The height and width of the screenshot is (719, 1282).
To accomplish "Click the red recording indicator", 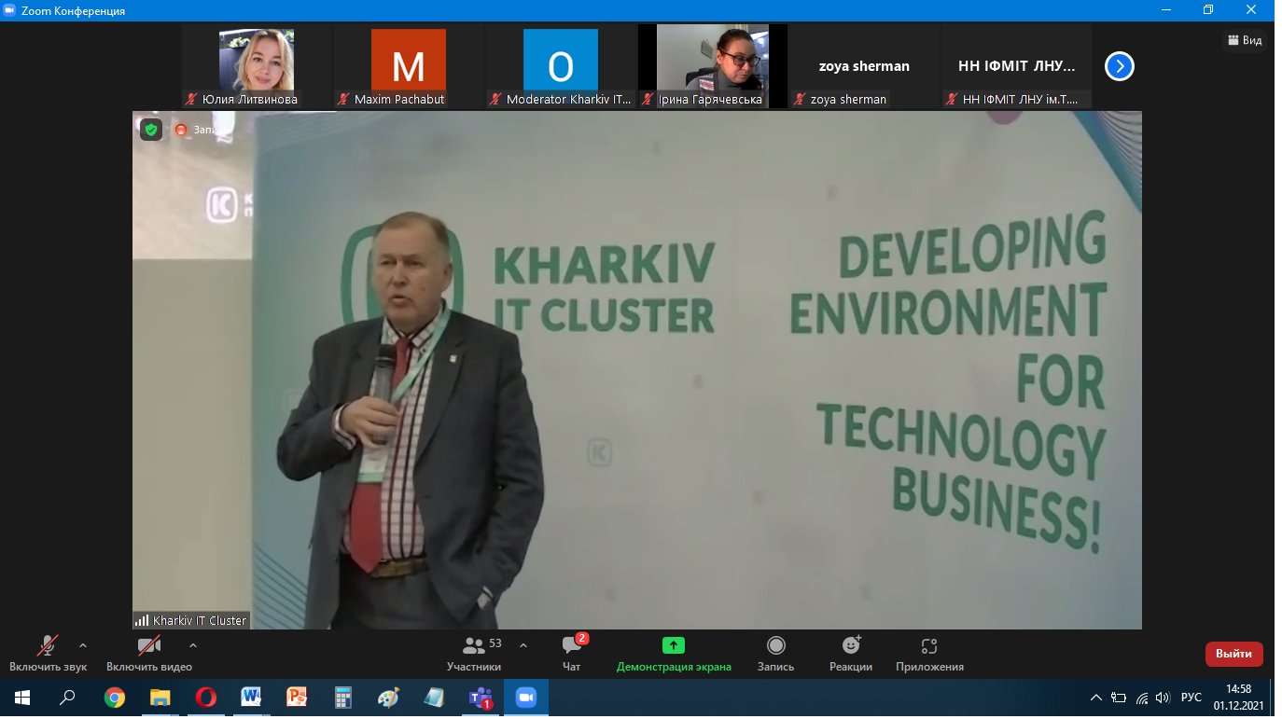I will (181, 130).
